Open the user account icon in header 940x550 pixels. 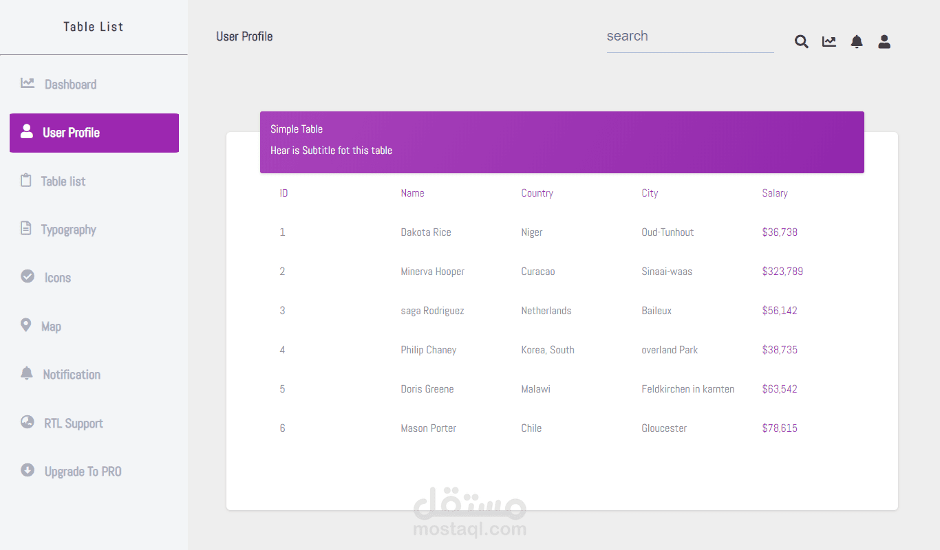point(884,42)
